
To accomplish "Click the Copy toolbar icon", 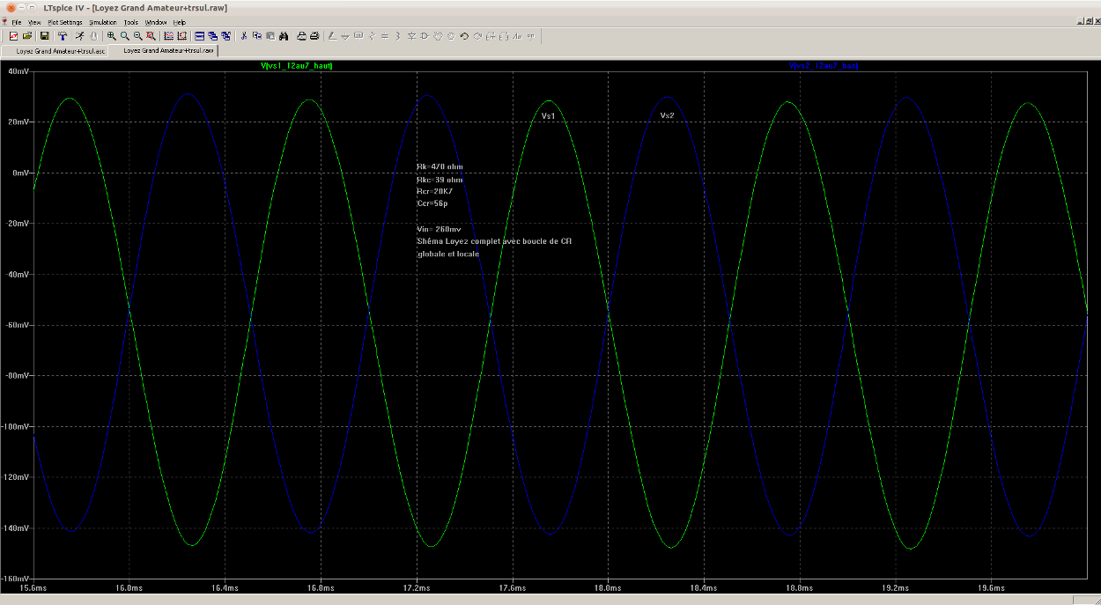I will 257,36.
